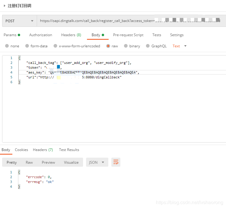Screen dimensions: 226x208
Task: Click the aes_key line in request body
Action: pos(83,72)
